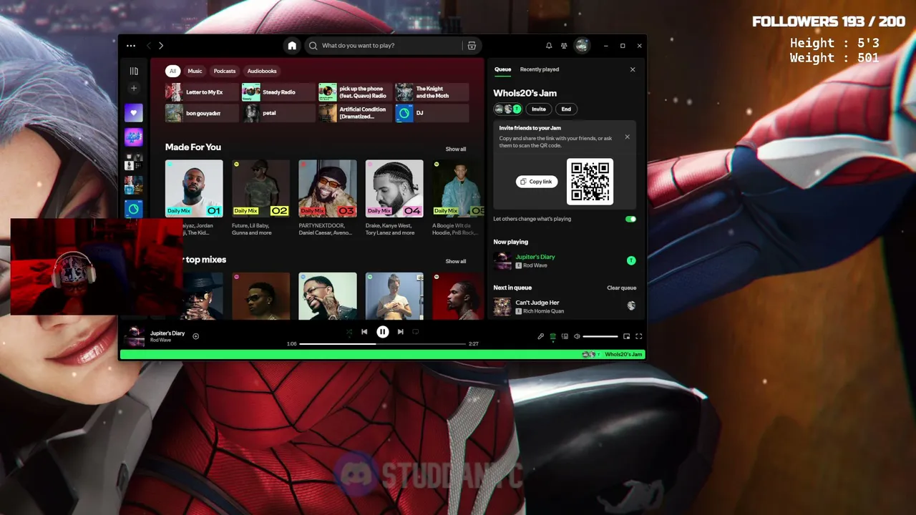Enter full screen mode
Viewport: 916px width, 515px height.
639,336
